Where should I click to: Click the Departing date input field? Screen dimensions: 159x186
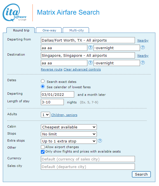tap(57, 94)
